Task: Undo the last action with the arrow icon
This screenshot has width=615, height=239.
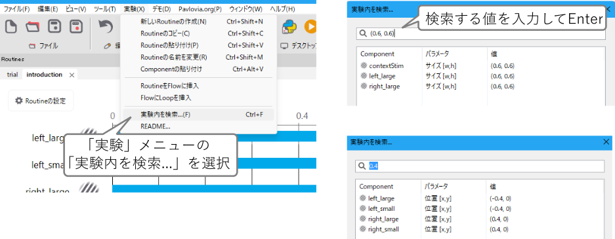Action: [106, 27]
